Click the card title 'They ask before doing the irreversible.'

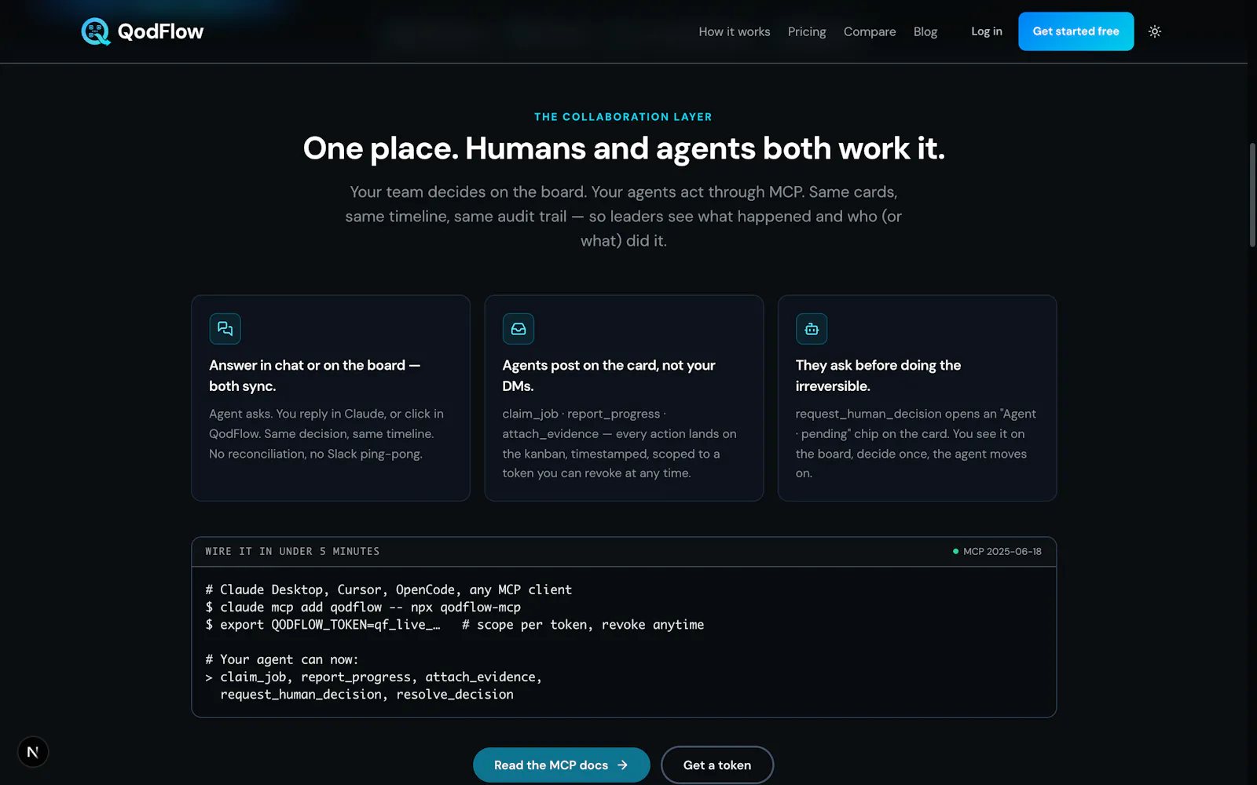tap(878, 375)
